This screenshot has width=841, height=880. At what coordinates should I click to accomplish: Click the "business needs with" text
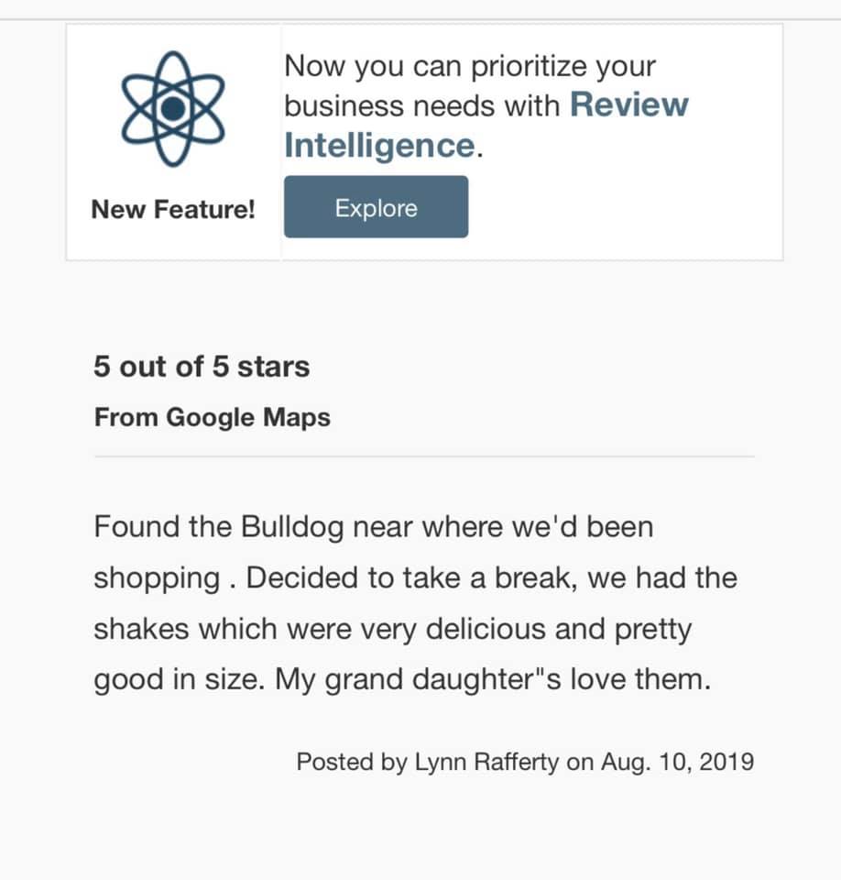(421, 105)
